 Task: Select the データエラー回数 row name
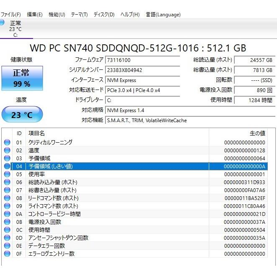click(x=46, y=246)
